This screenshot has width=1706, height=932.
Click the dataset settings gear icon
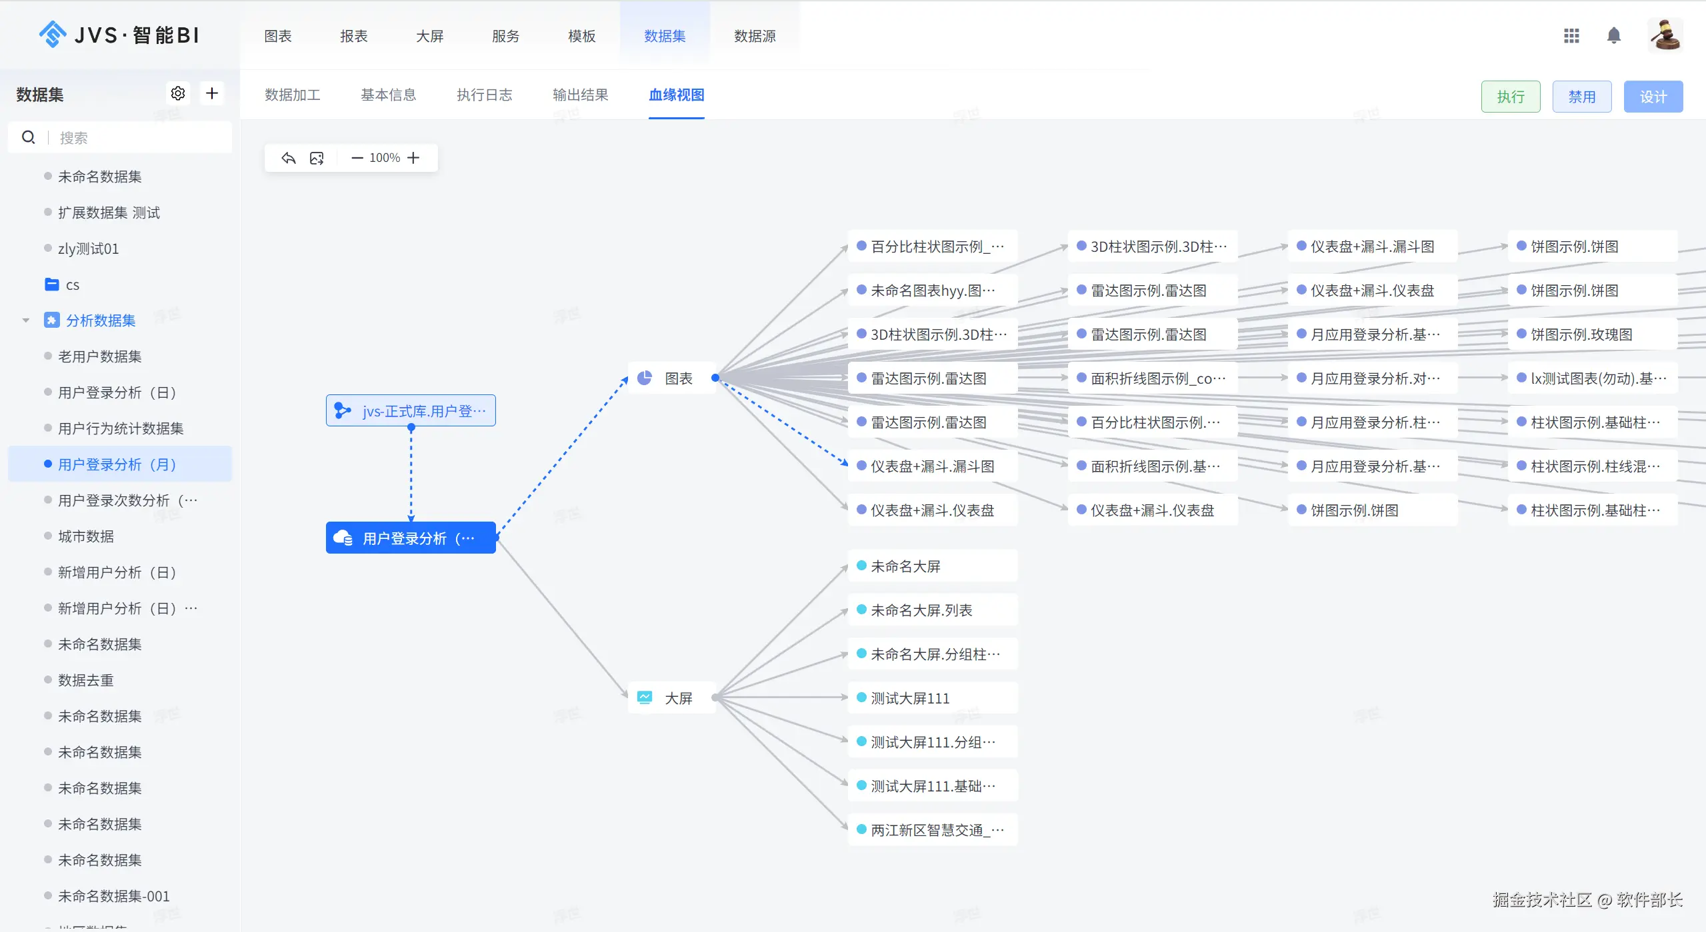178,93
